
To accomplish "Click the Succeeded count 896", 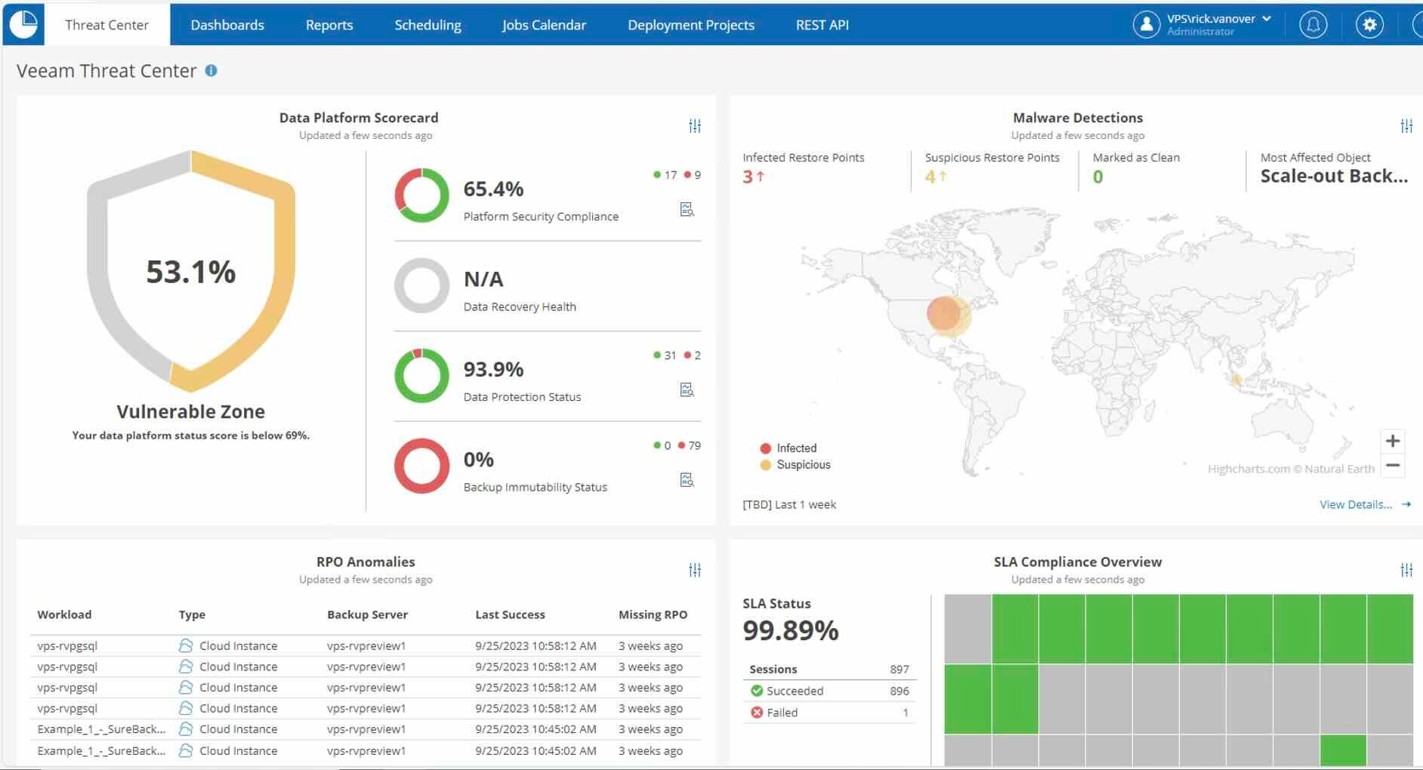I will point(900,691).
